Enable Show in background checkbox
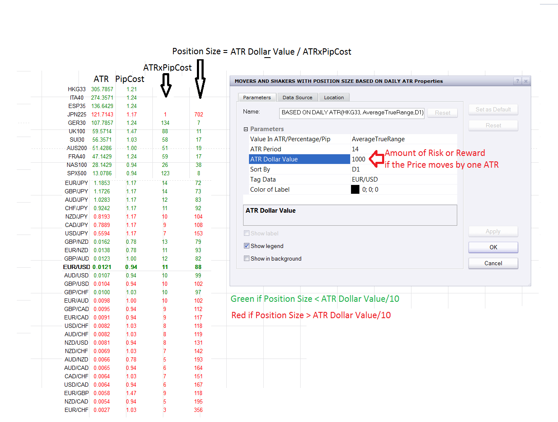This screenshot has height=422, width=558. (x=246, y=258)
